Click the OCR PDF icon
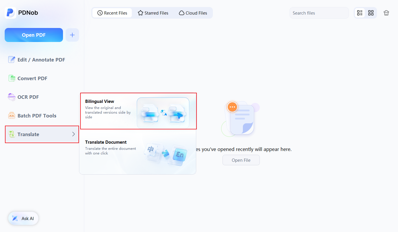 click(12, 97)
